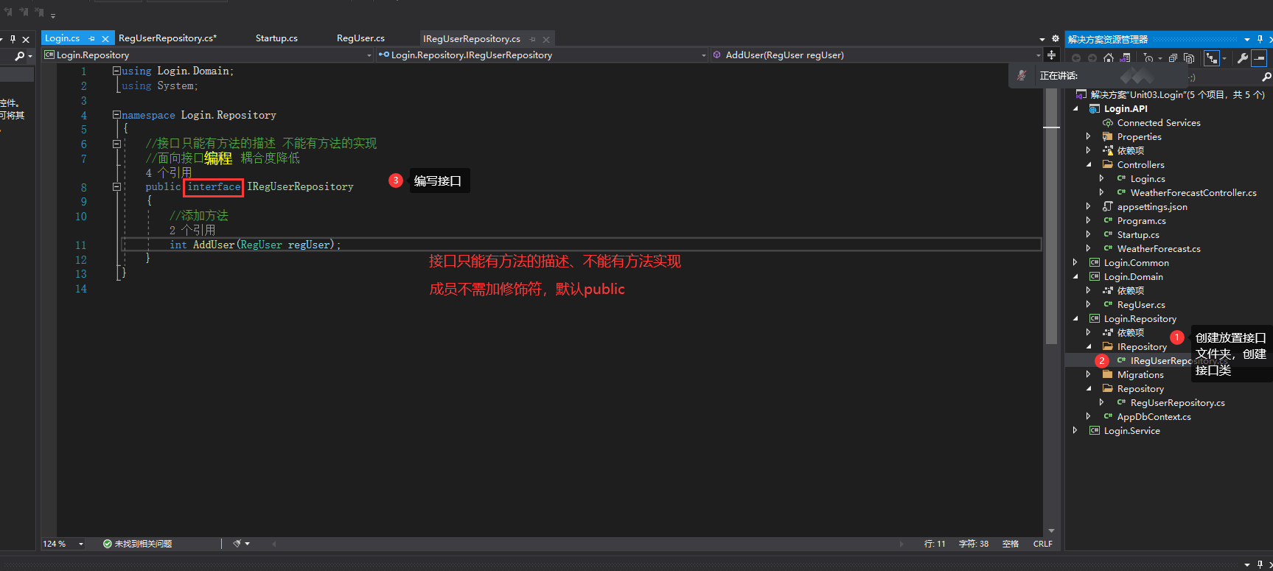This screenshot has height=571, width=1273.
Task: Collapse the namespace Login.Repository code block
Action: click(x=116, y=115)
